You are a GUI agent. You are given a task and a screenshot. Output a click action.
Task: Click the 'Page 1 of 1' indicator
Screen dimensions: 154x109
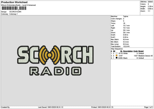pyautogui.click(x=149, y=107)
